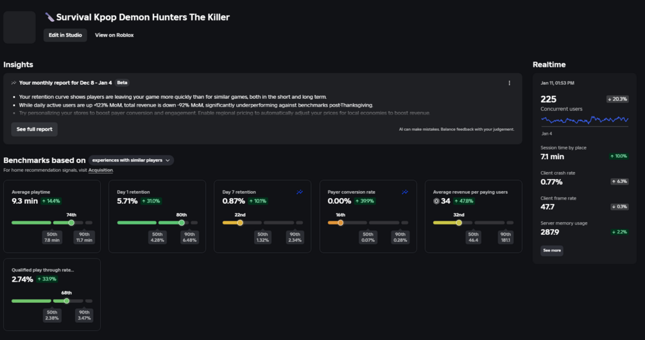Viewport: 645px width, 340px height.
Task: Click the Edit in Studio button
Action: coord(65,35)
